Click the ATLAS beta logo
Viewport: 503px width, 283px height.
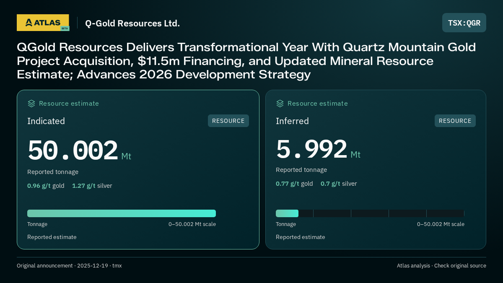pos(43,23)
